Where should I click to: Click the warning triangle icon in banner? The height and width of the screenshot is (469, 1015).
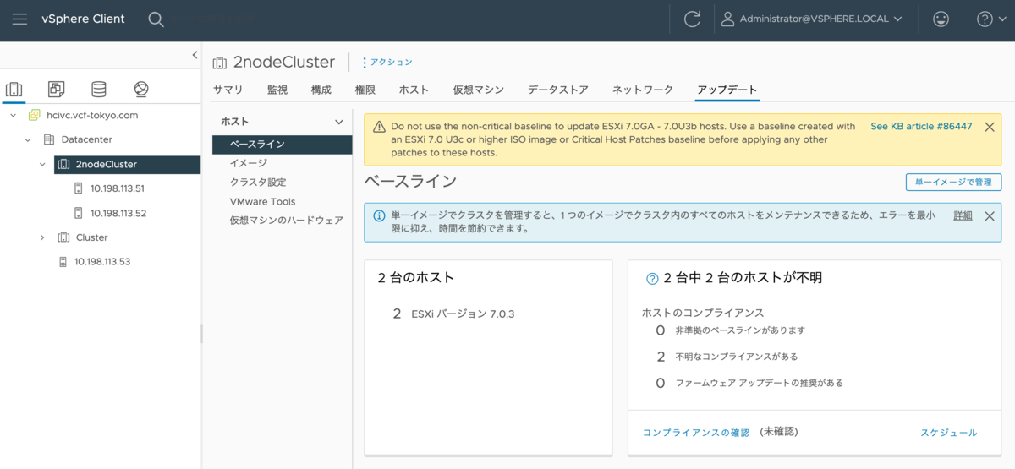click(x=377, y=128)
